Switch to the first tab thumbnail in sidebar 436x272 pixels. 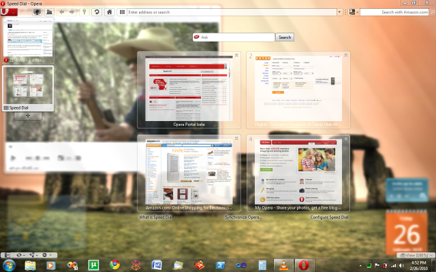point(28,41)
